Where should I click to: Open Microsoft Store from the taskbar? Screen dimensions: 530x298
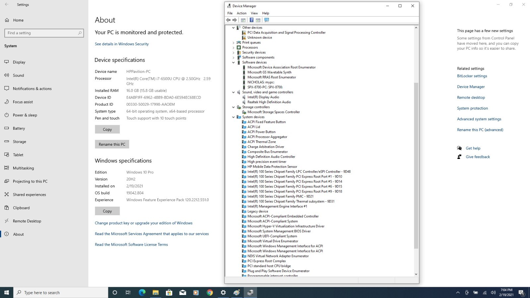coord(169,292)
